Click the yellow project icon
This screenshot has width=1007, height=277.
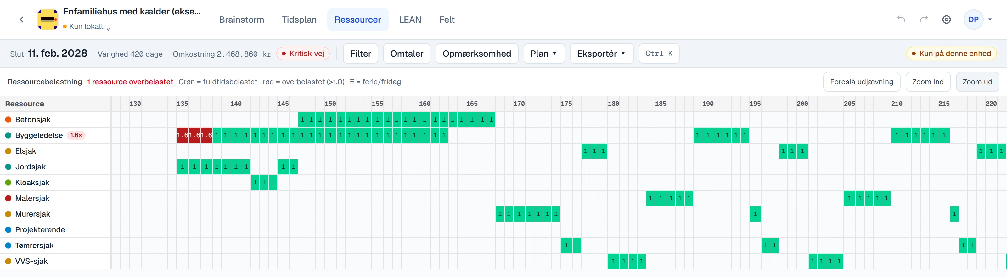48,19
